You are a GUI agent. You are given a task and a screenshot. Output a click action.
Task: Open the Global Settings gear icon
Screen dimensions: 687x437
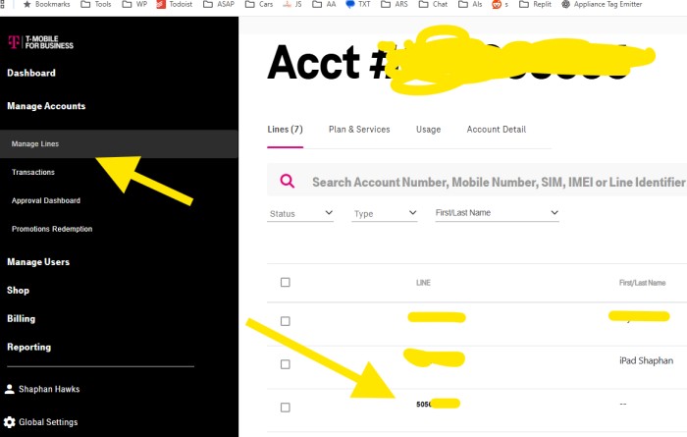[9, 422]
